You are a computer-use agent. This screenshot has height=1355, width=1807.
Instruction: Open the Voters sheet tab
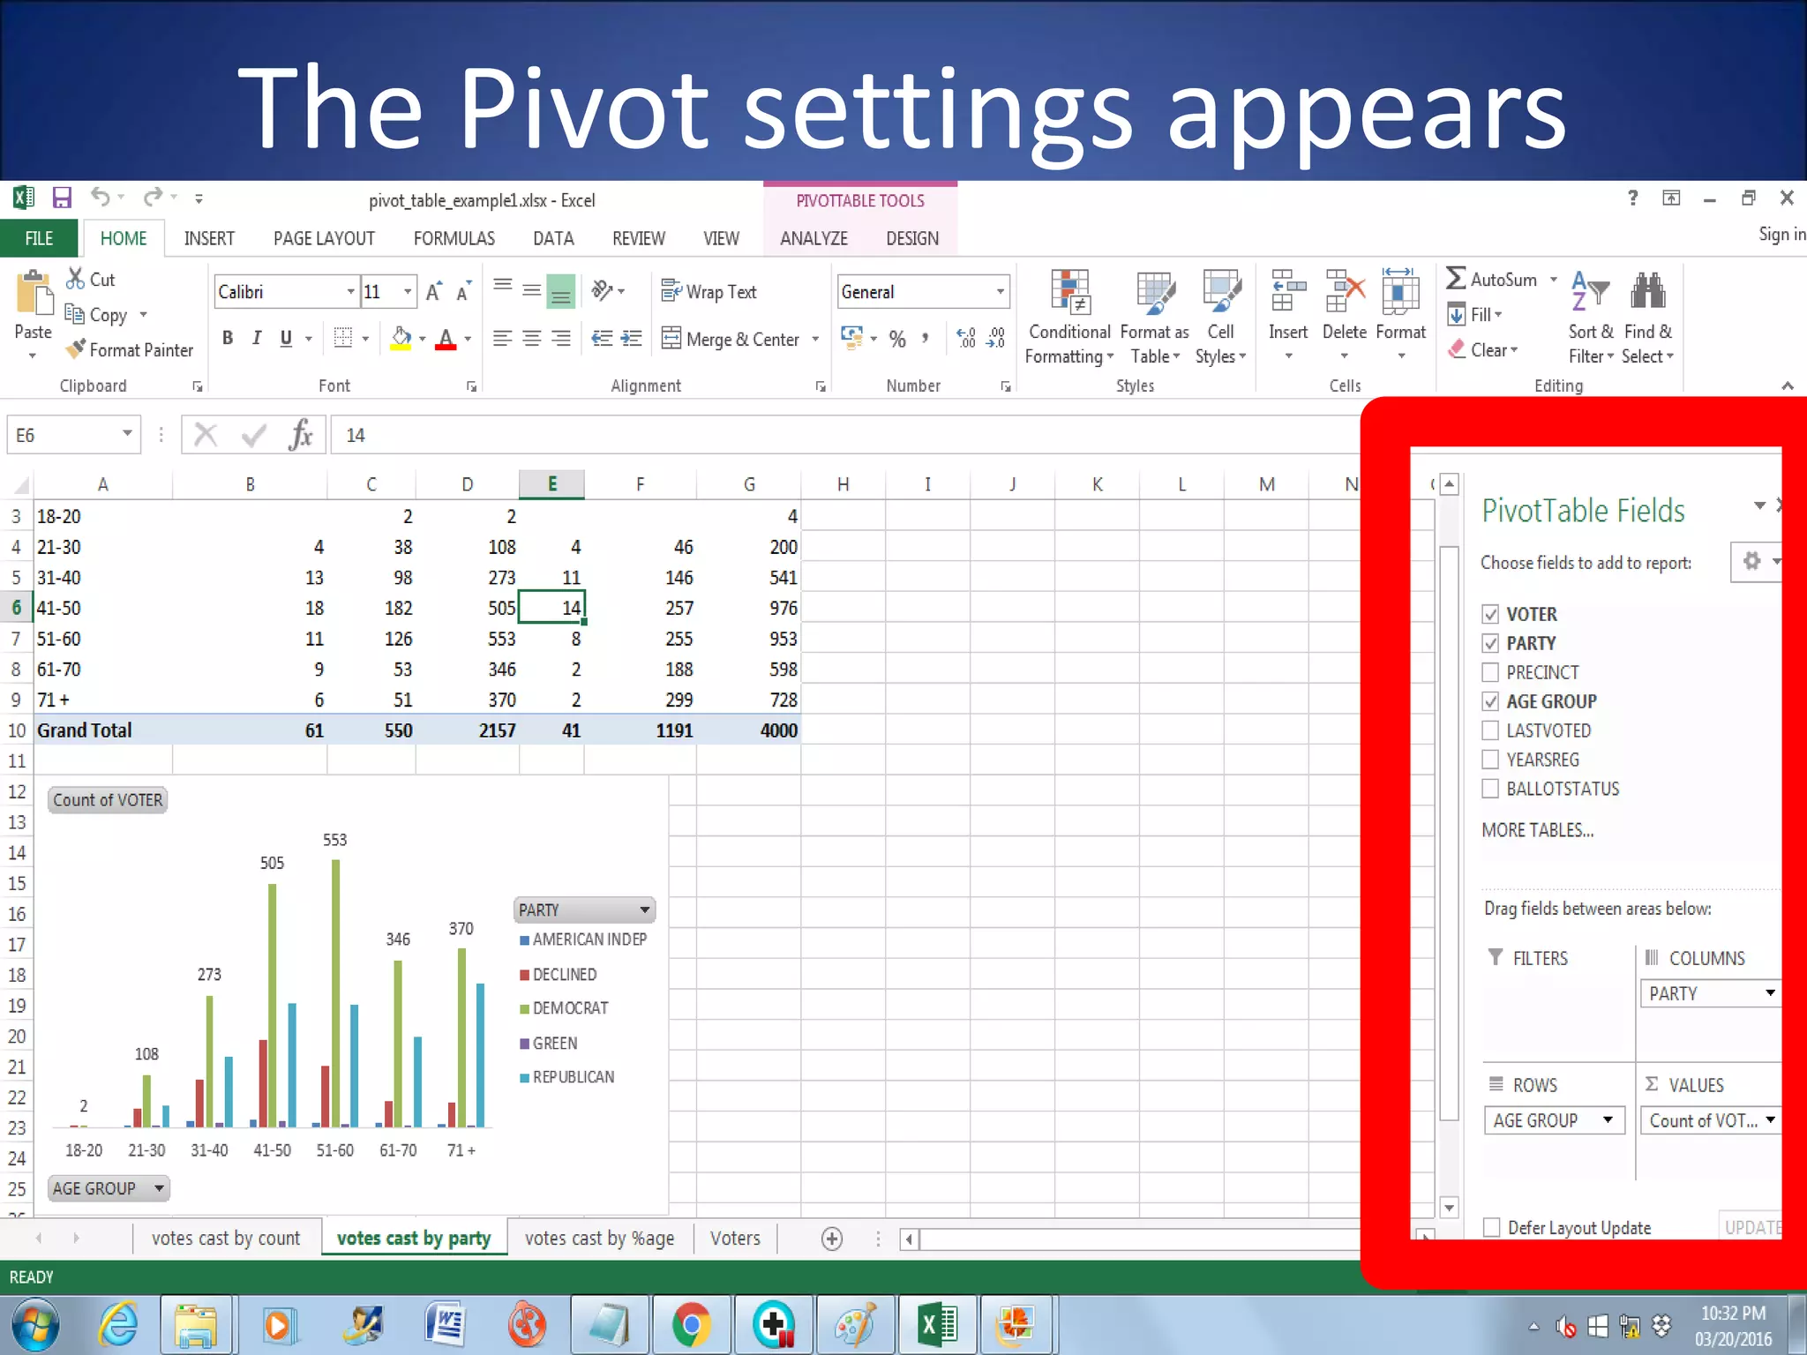click(x=735, y=1239)
